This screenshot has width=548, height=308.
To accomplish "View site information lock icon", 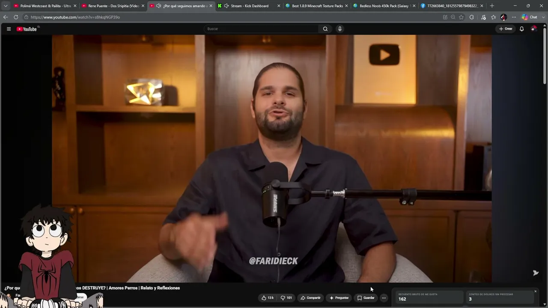I will [x=26, y=17].
